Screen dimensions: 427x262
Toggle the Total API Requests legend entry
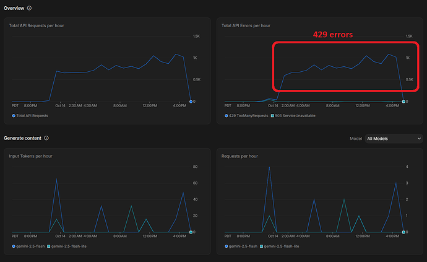coord(30,116)
